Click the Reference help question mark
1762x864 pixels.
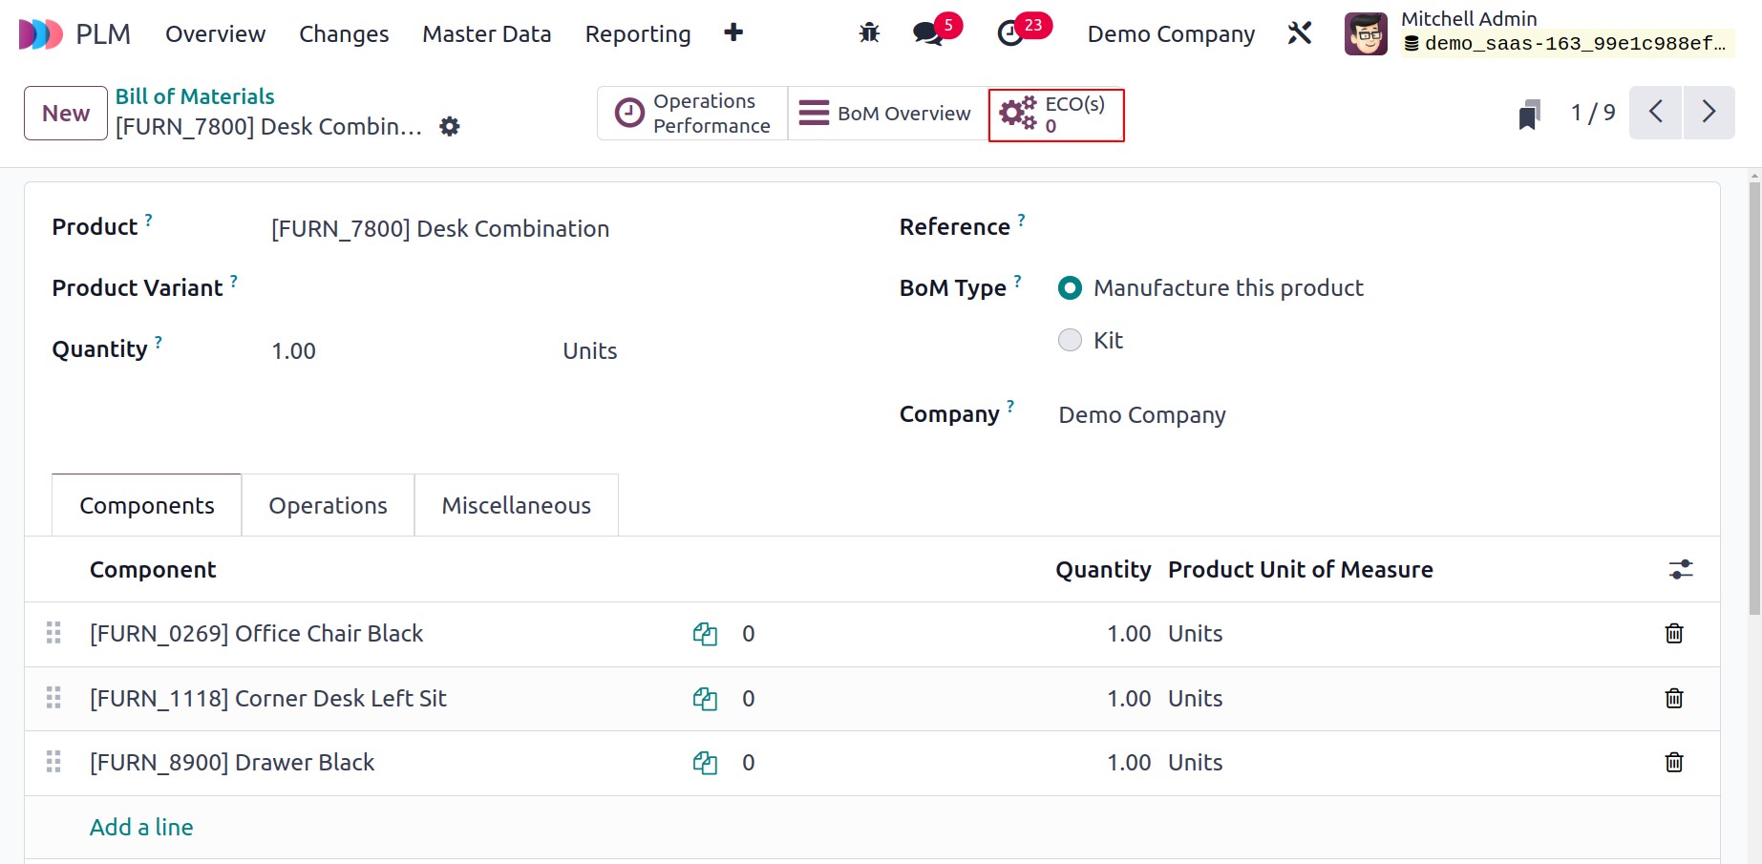click(1021, 220)
